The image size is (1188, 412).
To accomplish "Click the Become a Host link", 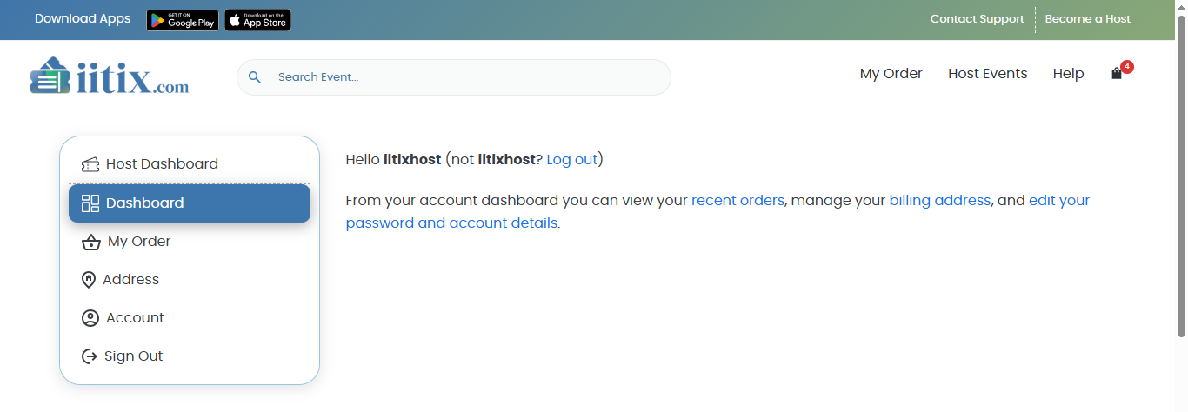I will click(1087, 19).
